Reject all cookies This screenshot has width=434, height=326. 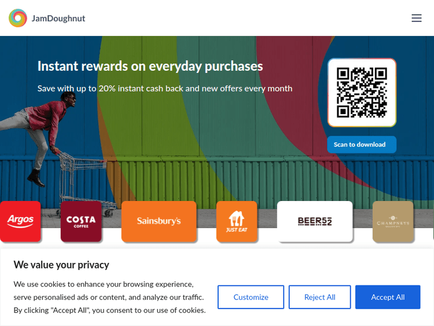(319, 297)
